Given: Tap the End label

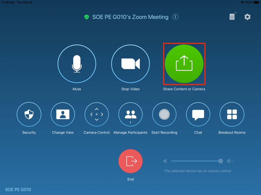Looking at the screenshot, I should tap(130, 179).
